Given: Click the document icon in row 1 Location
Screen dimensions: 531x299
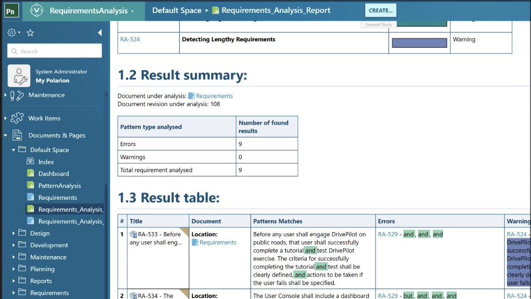Looking at the screenshot, I should point(195,243).
